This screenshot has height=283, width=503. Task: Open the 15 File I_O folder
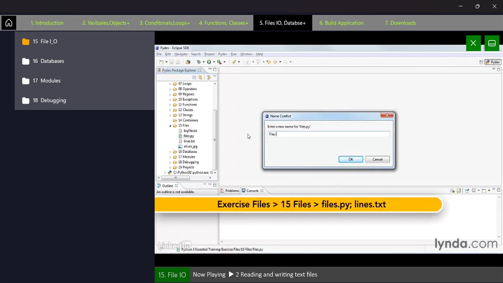84,41
